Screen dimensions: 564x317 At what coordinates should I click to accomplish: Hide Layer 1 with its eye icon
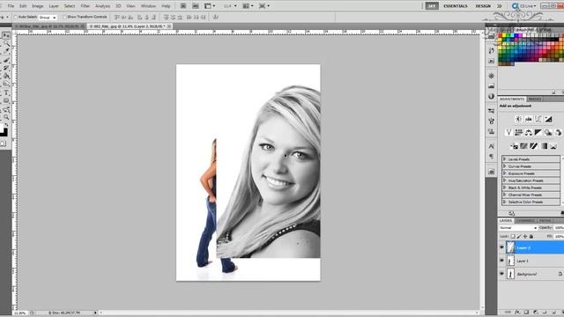501,261
